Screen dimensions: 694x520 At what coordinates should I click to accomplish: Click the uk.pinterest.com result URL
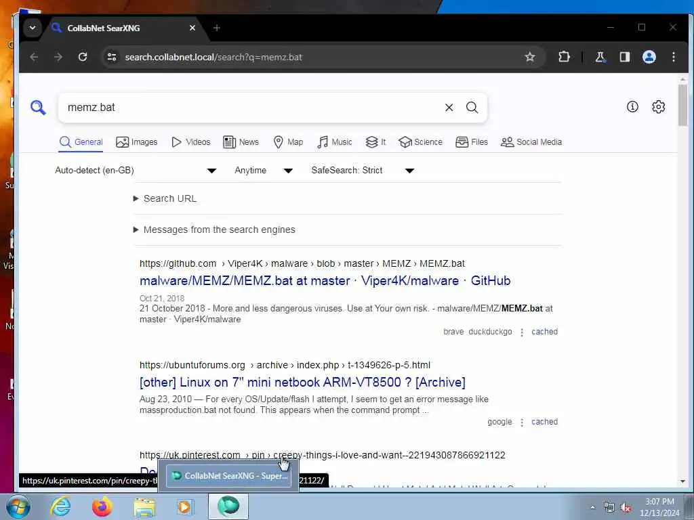click(322, 455)
